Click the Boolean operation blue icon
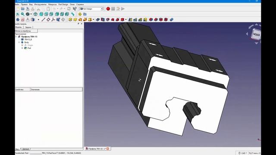Viewport: 276px width, 155px height. coord(172,19)
